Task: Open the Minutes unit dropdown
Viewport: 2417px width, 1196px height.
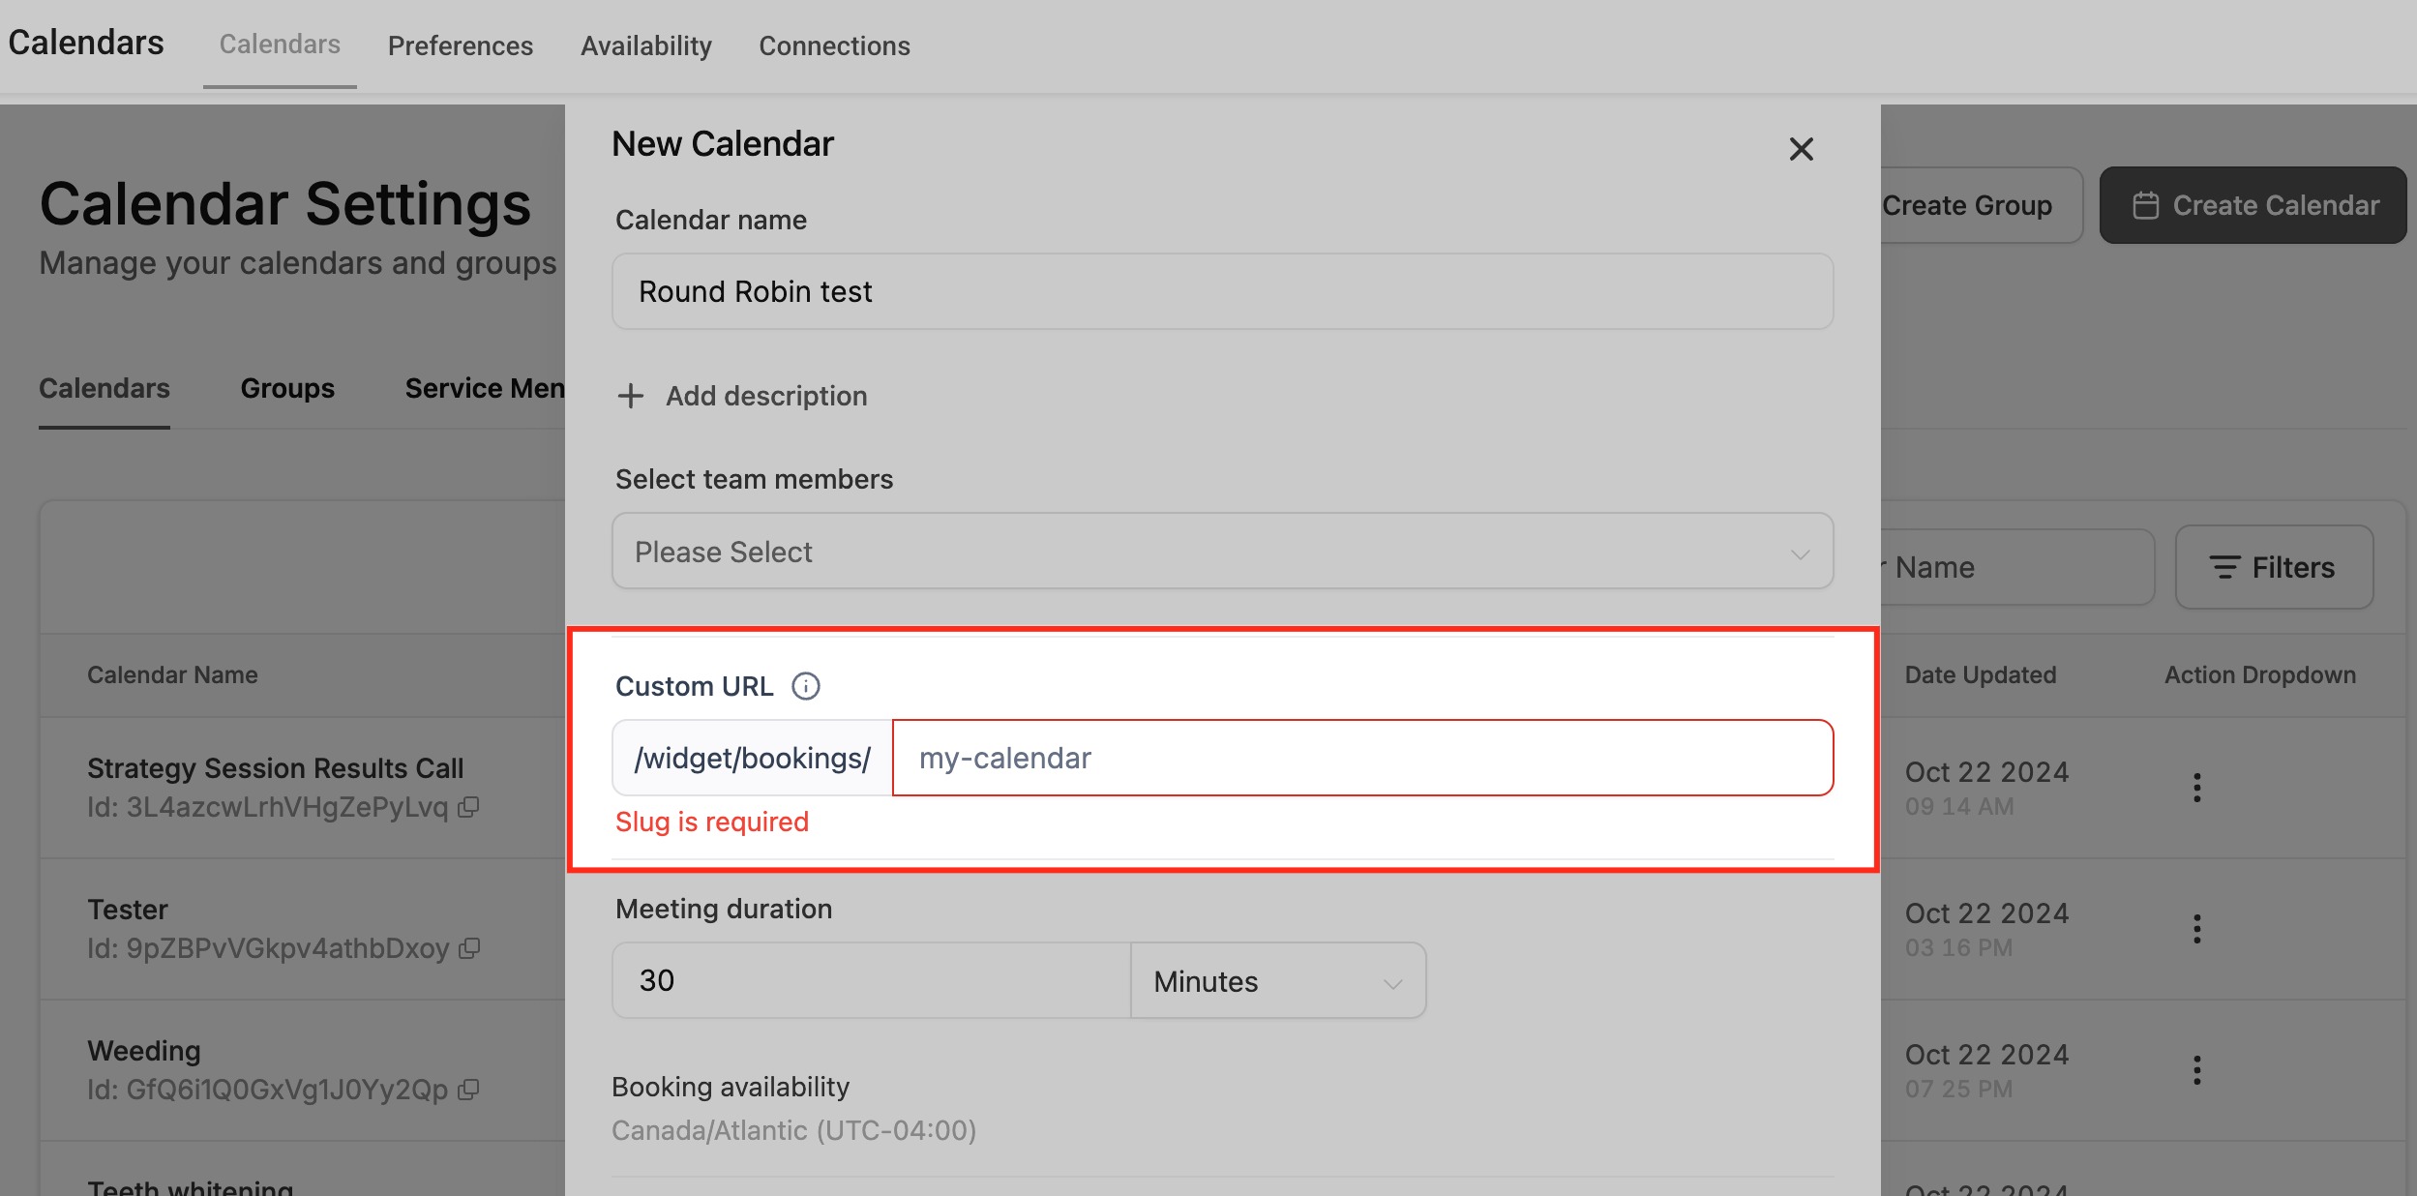Action: pyautogui.click(x=1277, y=981)
